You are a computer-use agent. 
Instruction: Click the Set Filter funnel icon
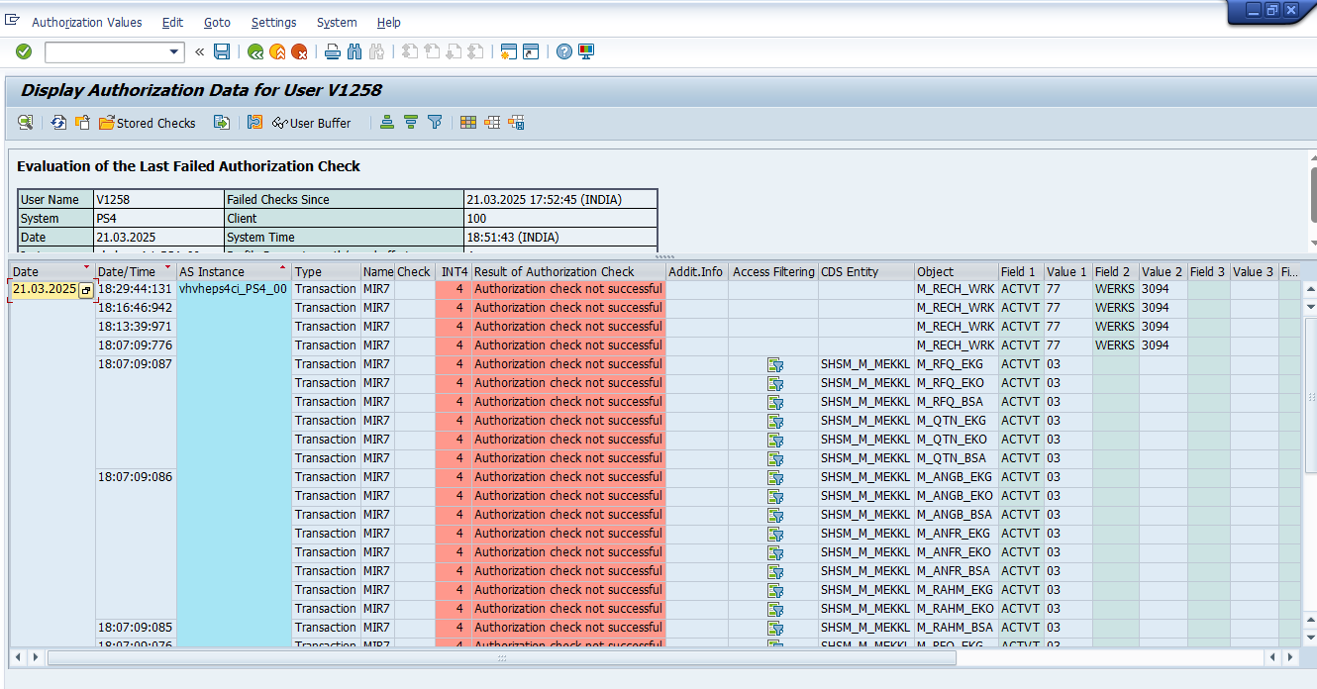[435, 123]
